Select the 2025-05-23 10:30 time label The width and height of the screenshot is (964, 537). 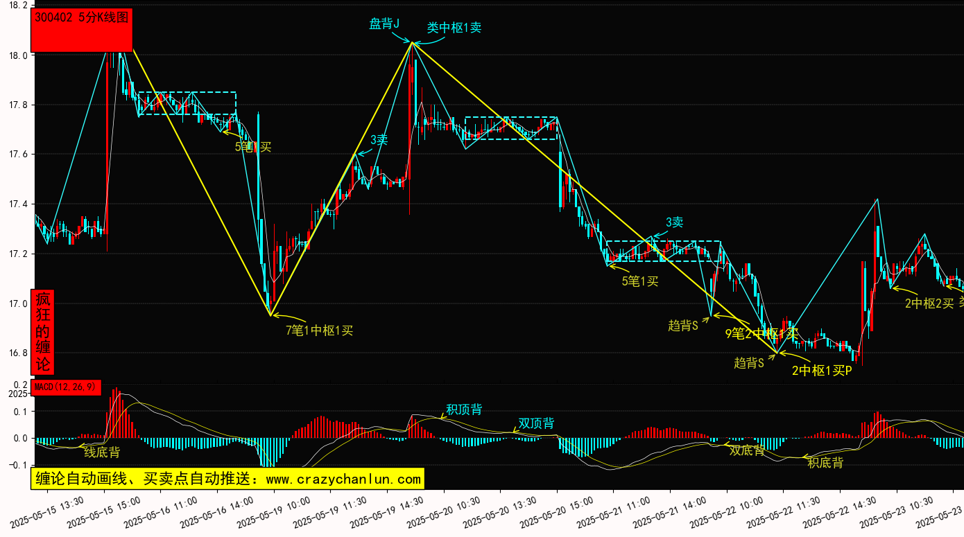click(x=897, y=511)
